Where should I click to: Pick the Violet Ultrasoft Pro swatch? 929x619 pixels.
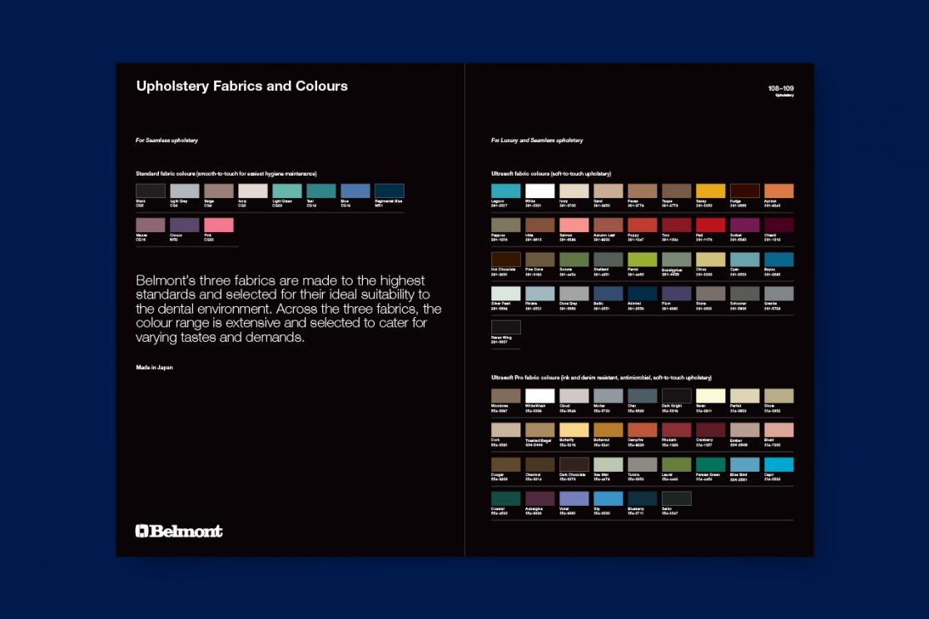pos(574,498)
